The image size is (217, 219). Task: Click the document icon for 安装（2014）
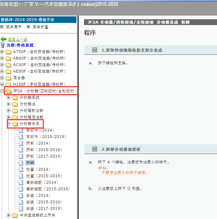[x=21, y=195]
